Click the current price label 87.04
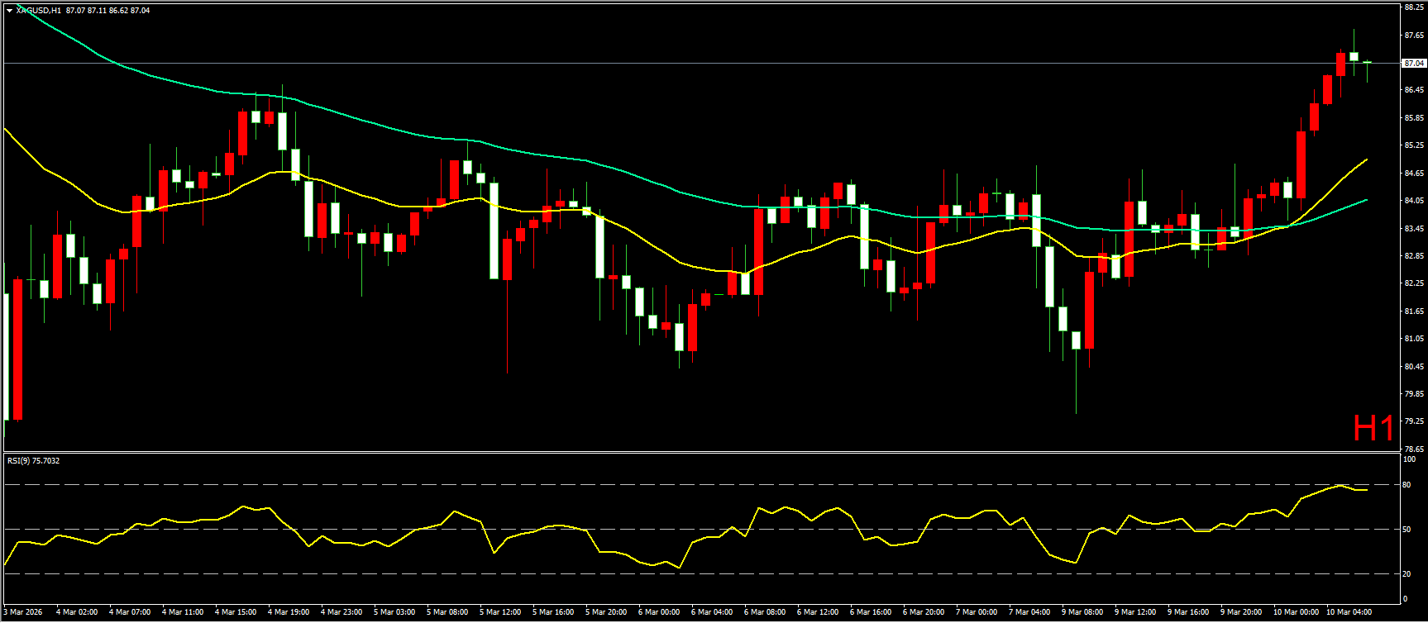 (1413, 64)
